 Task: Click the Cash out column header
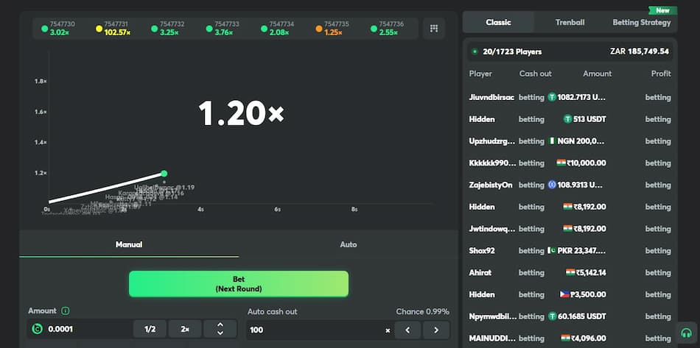click(535, 74)
